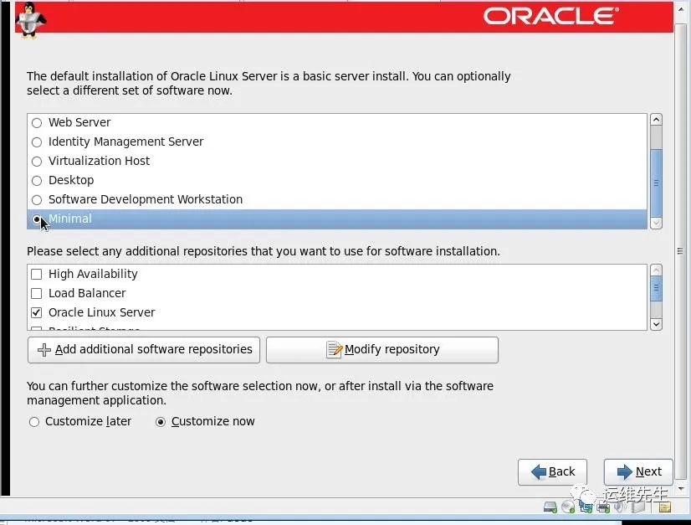The height and width of the screenshot is (525, 691).
Task: Click the printer device status icon
Action: (x=603, y=507)
